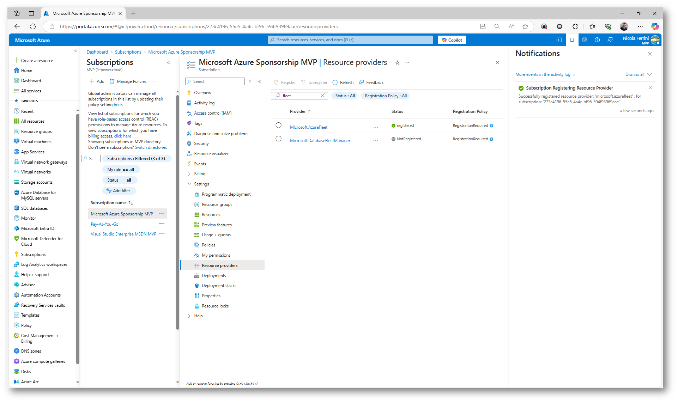Click the global Search resources field
The image size is (678, 403).
pyautogui.click(x=350, y=40)
